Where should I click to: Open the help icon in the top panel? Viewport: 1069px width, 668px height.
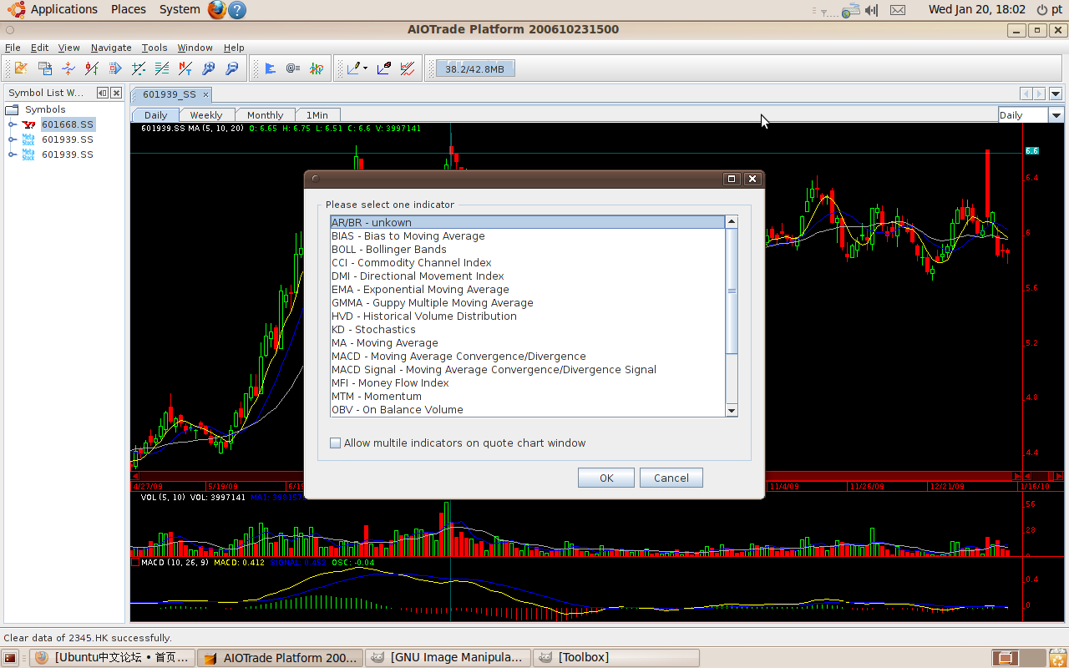pos(237,9)
